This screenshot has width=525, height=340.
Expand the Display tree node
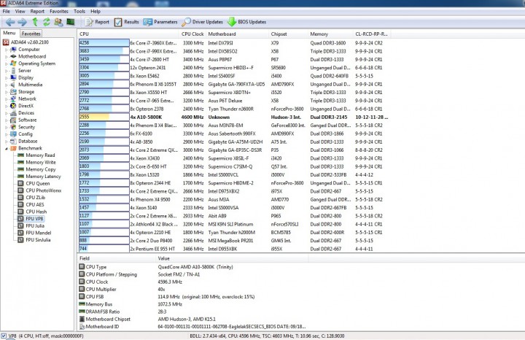6,78
